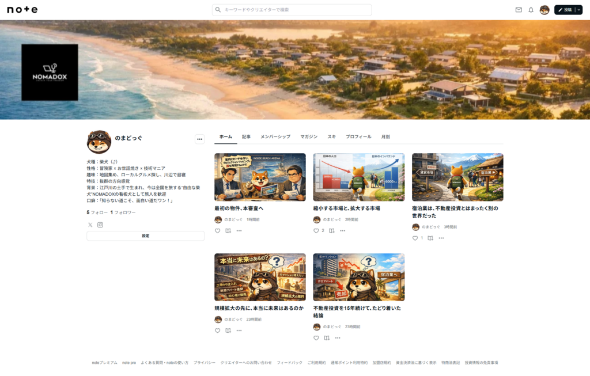Click your avatar in the top bar
The height and width of the screenshot is (376, 590).
pos(544,9)
